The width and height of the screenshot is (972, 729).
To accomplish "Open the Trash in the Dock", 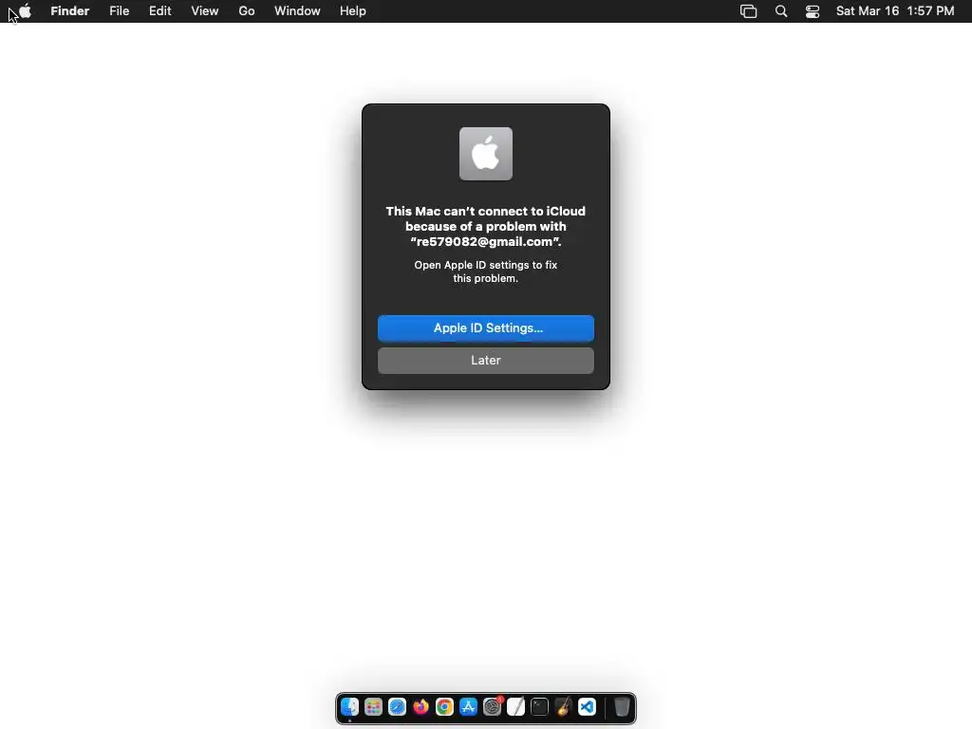I will tap(622, 706).
